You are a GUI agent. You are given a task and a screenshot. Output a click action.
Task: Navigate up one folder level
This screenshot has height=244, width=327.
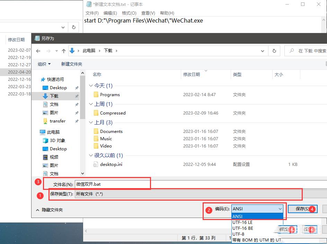pyautogui.click(x=64, y=51)
